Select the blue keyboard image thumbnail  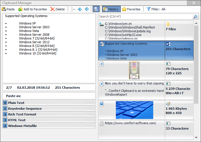click(x=134, y=110)
